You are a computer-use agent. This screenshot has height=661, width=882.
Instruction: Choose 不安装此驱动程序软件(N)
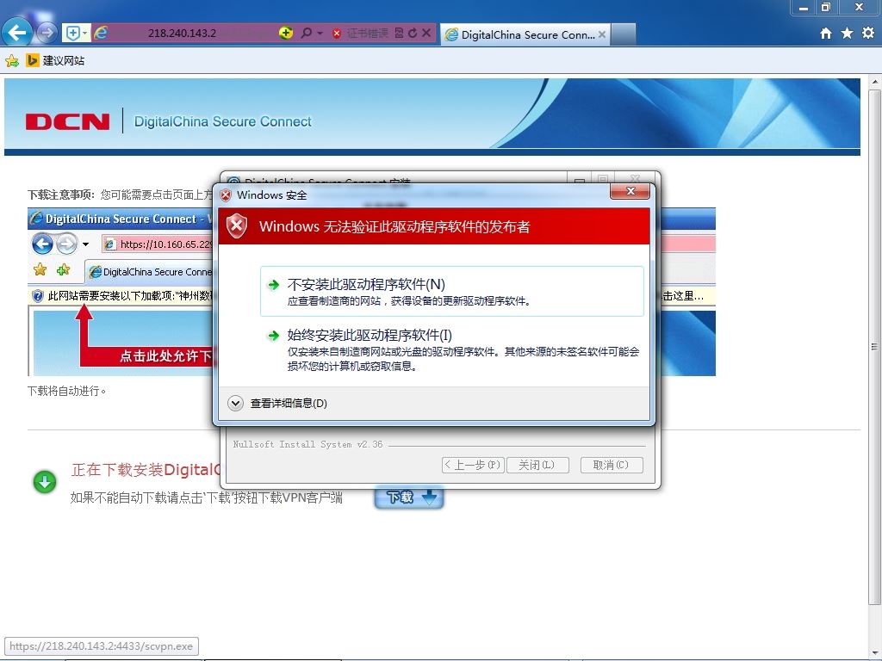pyautogui.click(x=451, y=291)
